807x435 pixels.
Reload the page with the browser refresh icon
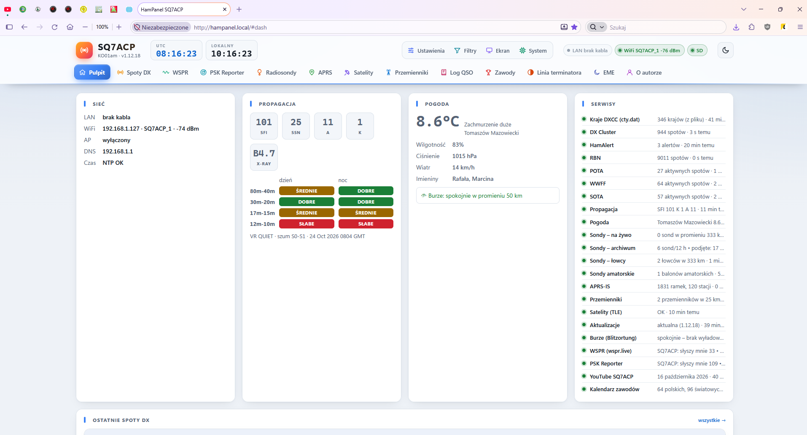[x=54, y=27]
